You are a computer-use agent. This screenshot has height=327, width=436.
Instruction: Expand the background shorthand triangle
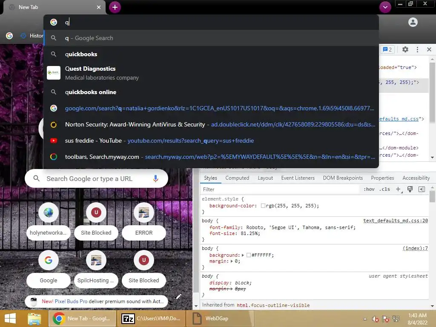[243, 255]
